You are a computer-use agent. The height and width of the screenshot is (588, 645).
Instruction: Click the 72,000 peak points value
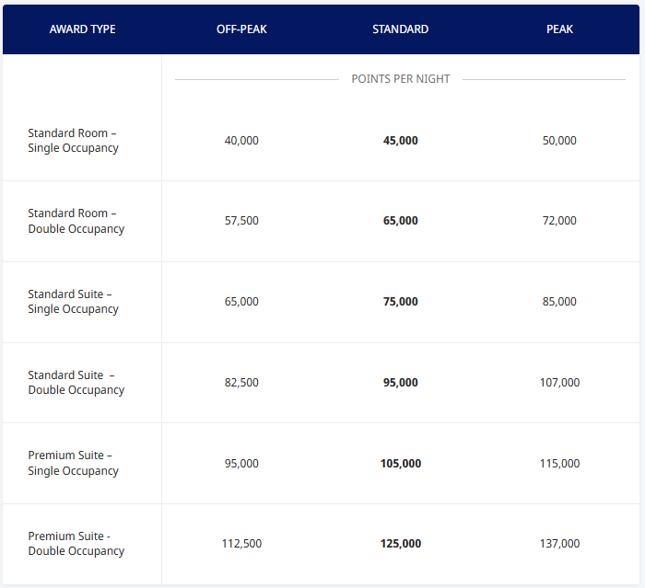(559, 221)
